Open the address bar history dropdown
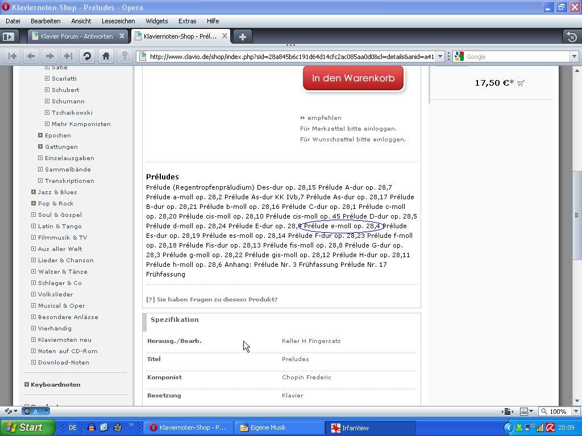This screenshot has width=582, height=436. [440, 57]
